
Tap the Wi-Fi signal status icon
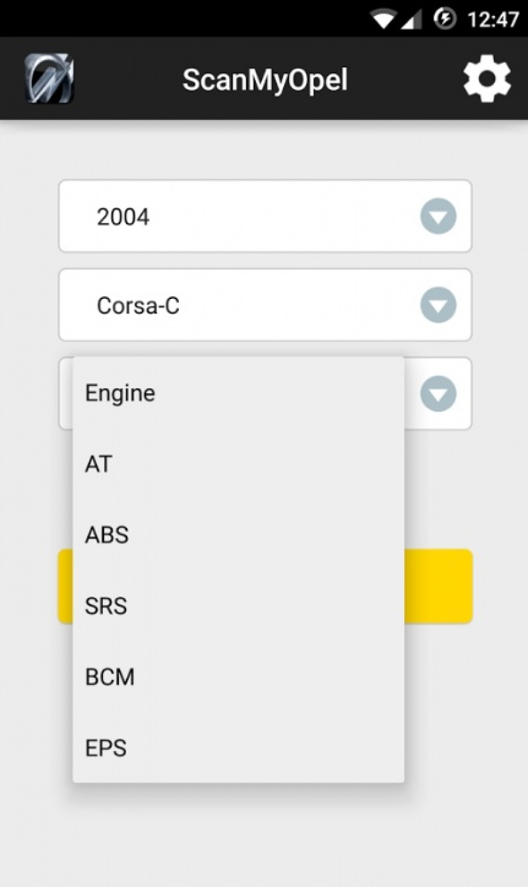[383, 18]
